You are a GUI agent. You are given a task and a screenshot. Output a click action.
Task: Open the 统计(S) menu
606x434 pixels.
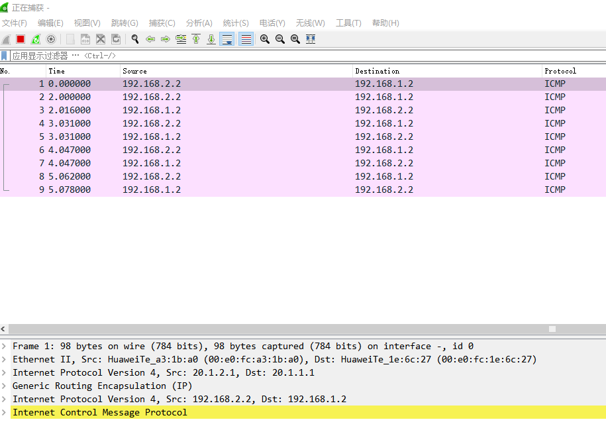pyautogui.click(x=236, y=23)
